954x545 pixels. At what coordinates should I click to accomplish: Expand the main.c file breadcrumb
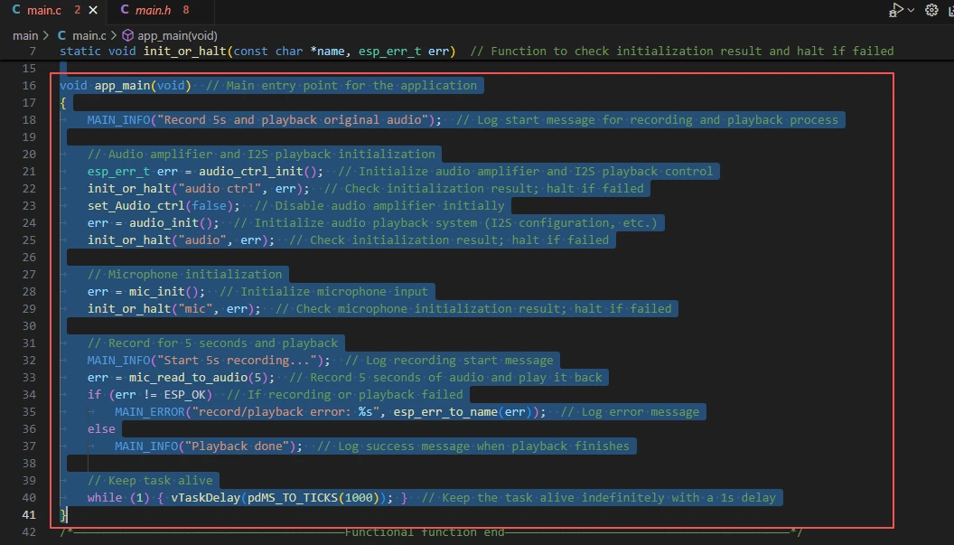coord(89,35)
